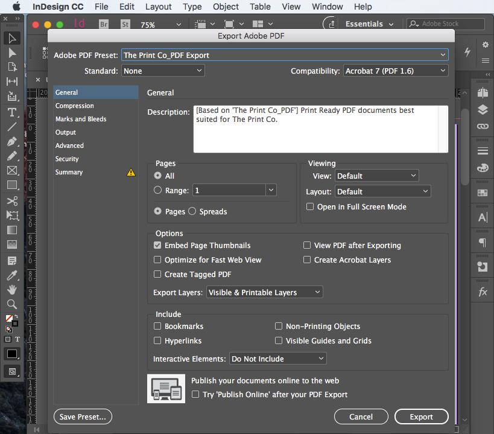
Task: Select the Pen tool
Action: (x=12, y=141)
